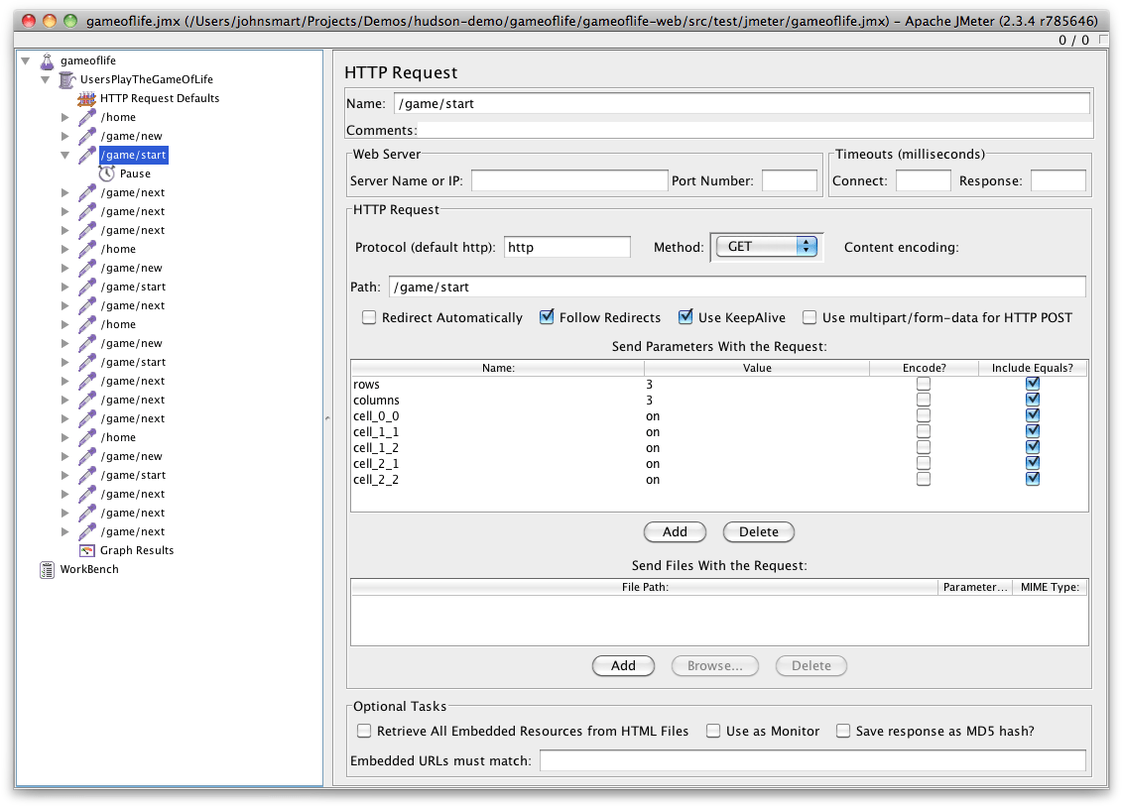Click Add below the parameters table

click(675, 531)
